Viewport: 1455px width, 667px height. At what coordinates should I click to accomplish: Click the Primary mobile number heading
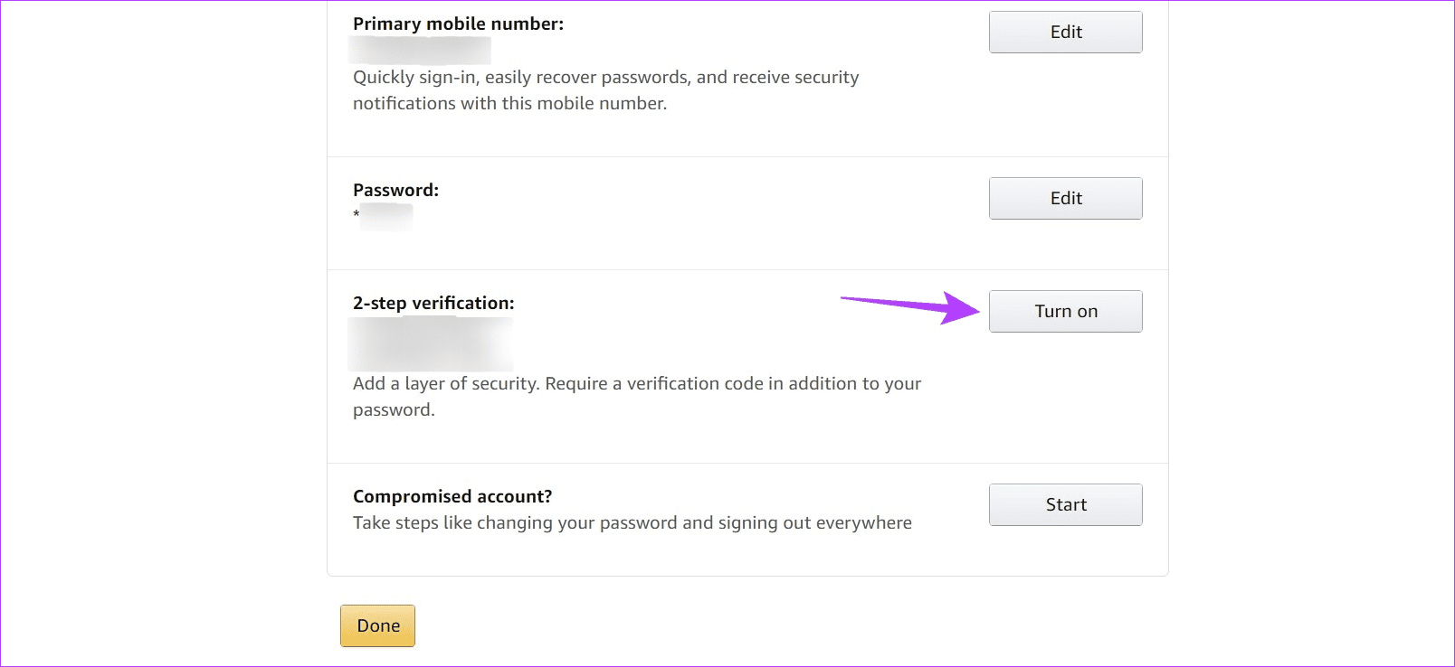(x=458, y=23)
